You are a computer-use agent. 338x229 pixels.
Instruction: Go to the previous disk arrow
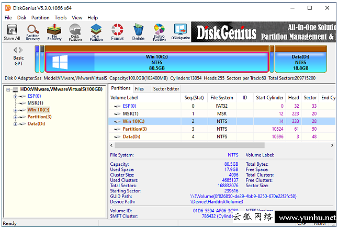(15, 50)
